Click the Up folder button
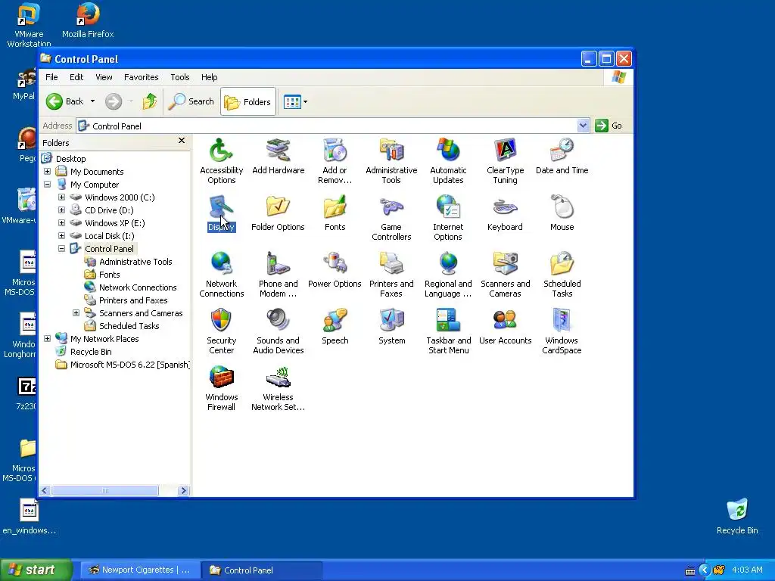 (149, 101)
